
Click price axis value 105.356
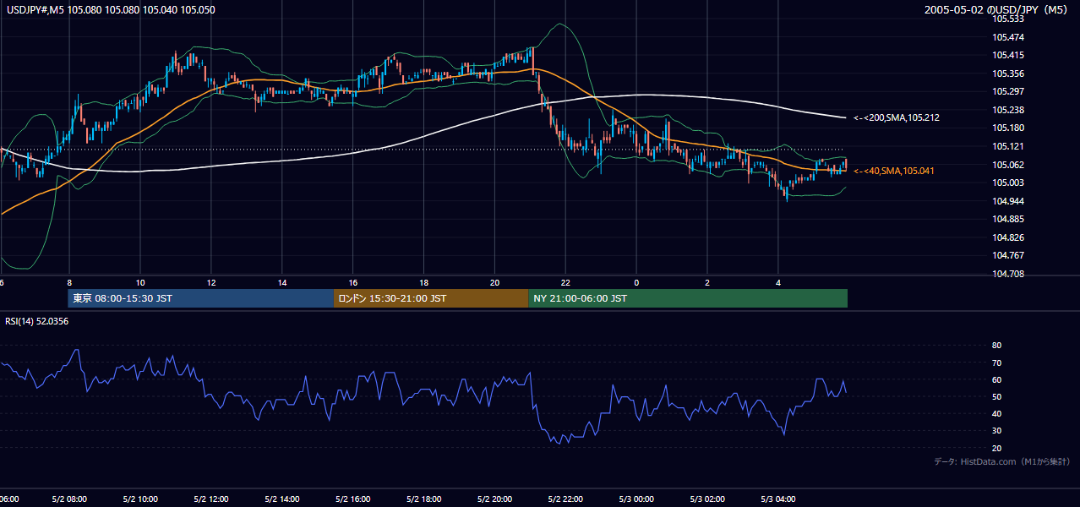[x=1007, y=74]
